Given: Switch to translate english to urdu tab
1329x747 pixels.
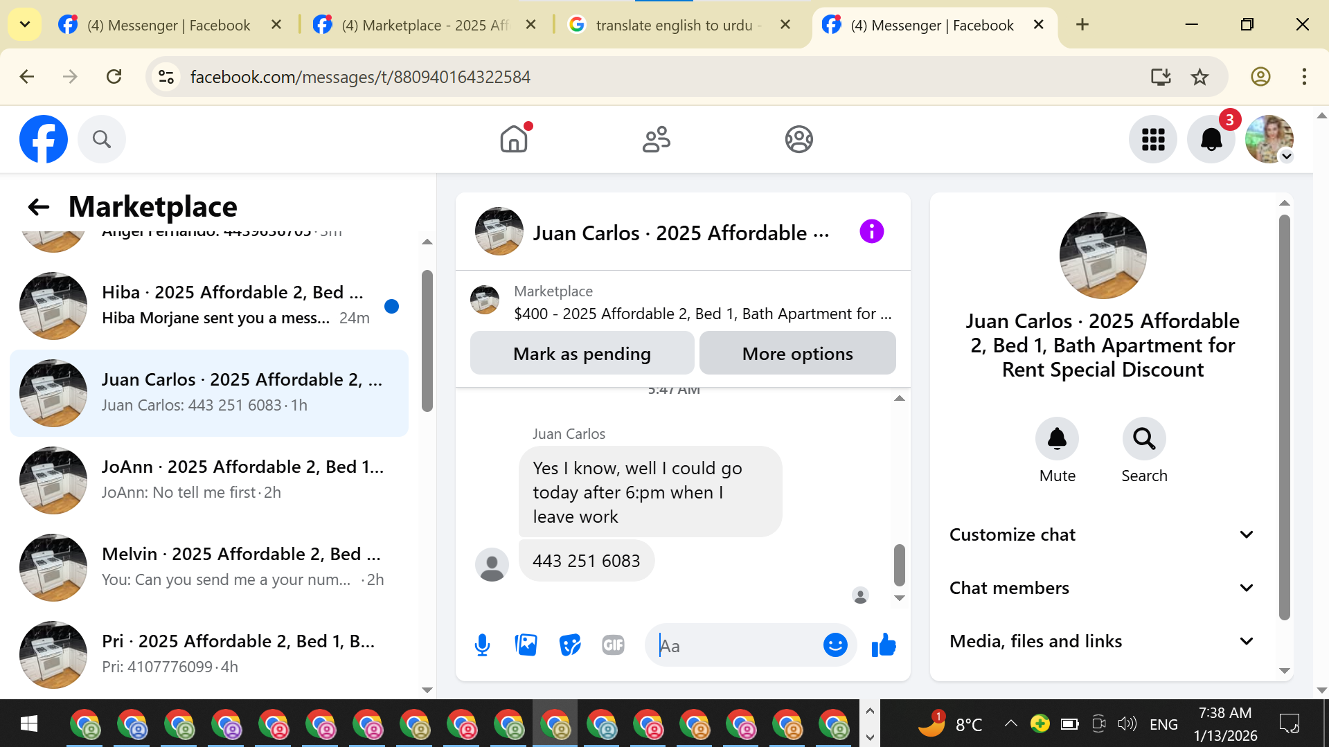Looking at the screenshot, I should (x=677, y=26).
